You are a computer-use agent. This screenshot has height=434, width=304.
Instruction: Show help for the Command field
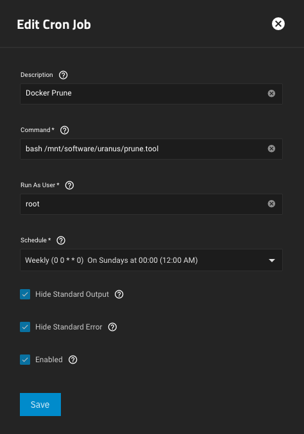click(x=65, y=130)
